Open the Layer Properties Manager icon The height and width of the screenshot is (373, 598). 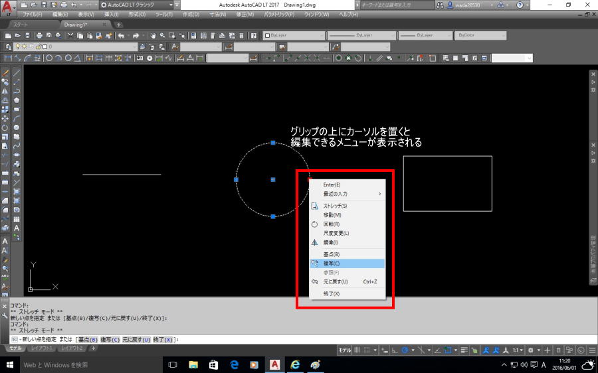(x=9, y=47)
